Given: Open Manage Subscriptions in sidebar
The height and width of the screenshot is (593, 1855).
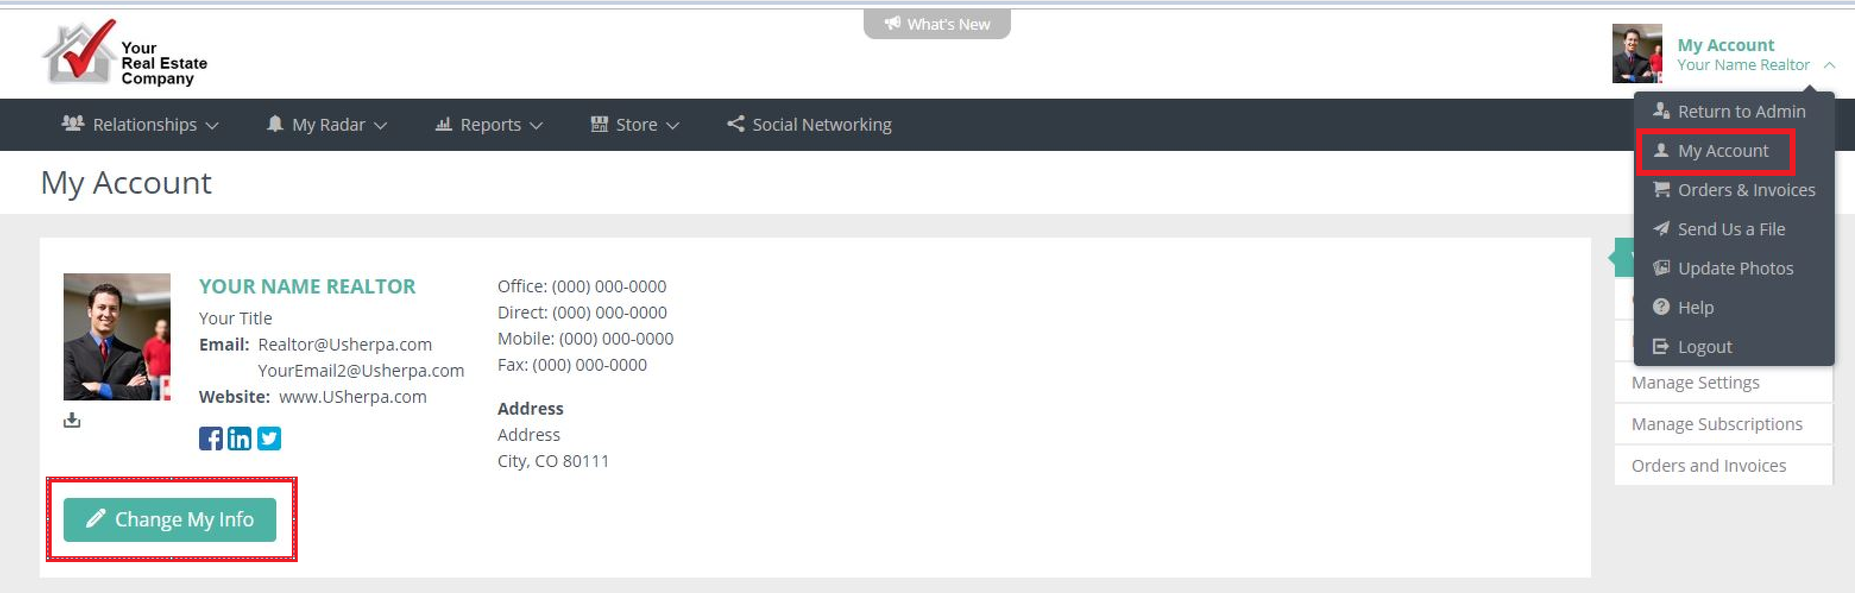Looking at the screenshot, I should click(x=1716, y=424).
